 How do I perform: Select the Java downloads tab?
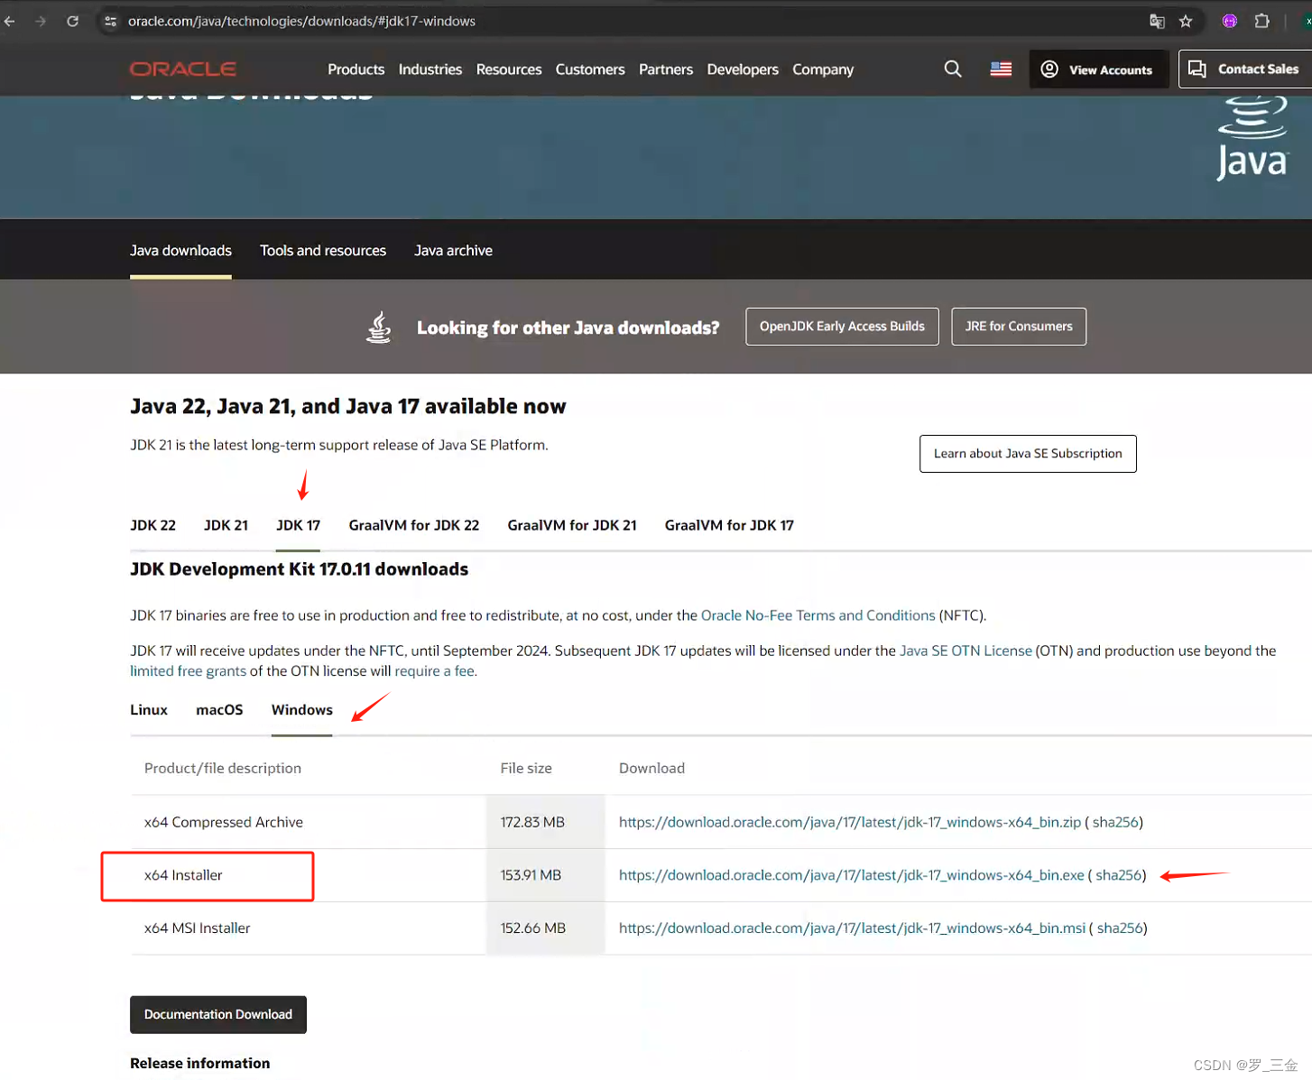point(180,251)
